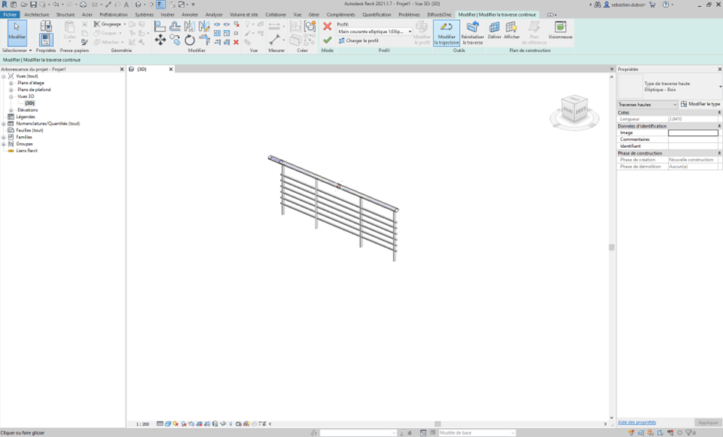
Task: Select the Copy tool in Modifier panel
Action: [174, 40]
